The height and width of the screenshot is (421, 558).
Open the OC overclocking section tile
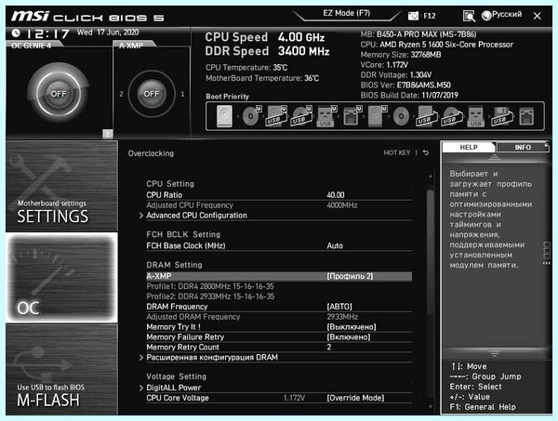pos(61,278)
